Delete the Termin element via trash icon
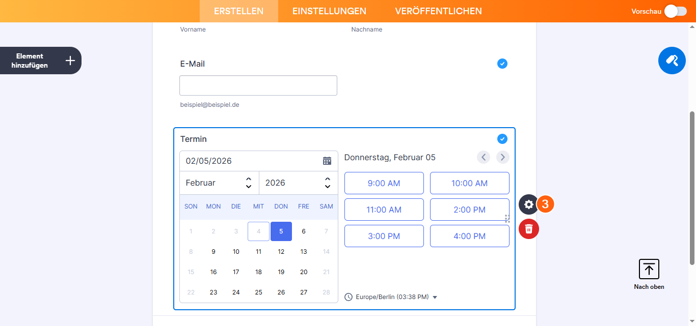This screenshot has width=696, height=326. (528, 229)
